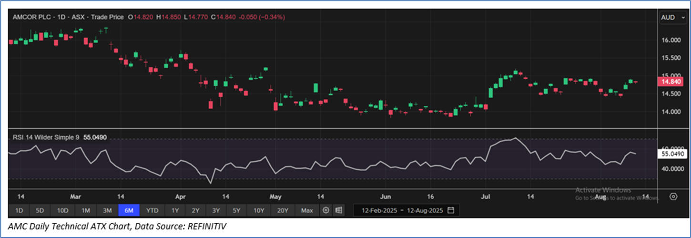Display Max available history

click(307, 210)
